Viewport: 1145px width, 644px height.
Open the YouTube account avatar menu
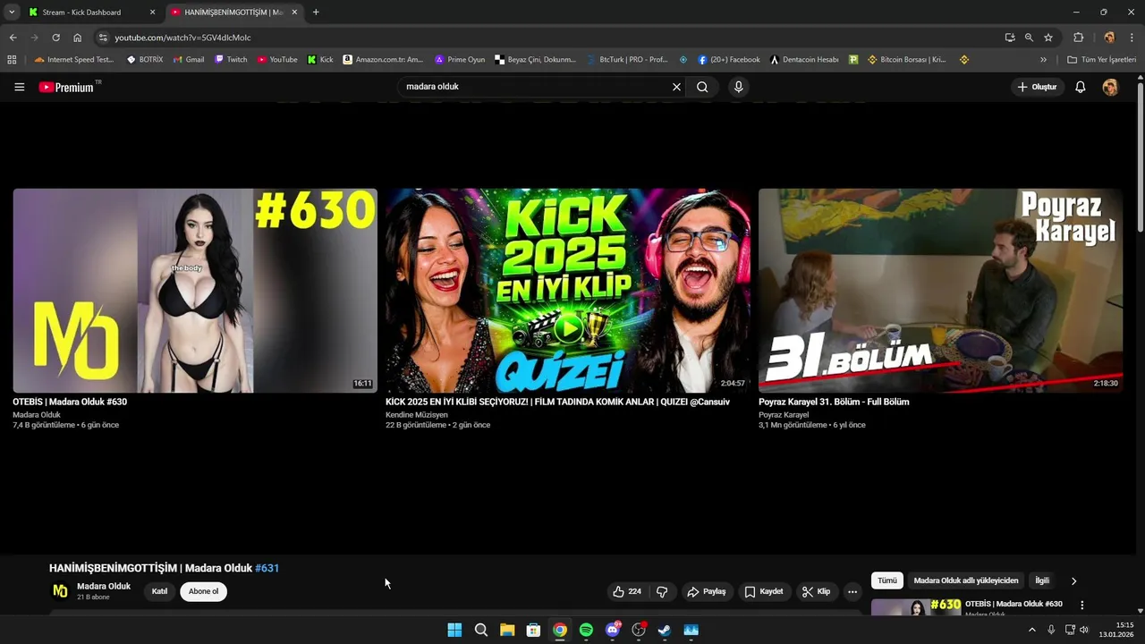point(1110,87)
